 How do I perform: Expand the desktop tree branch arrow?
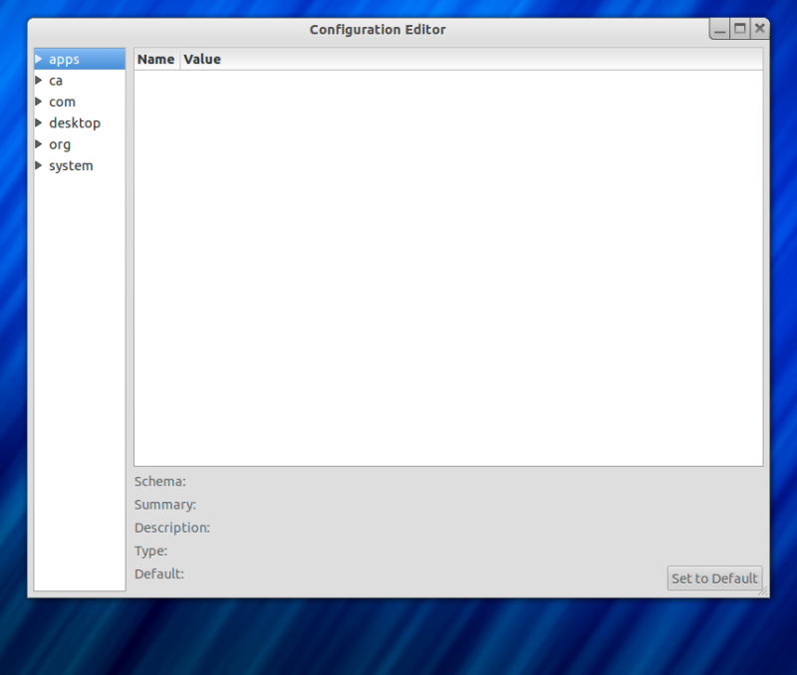(x=39, y=123)
